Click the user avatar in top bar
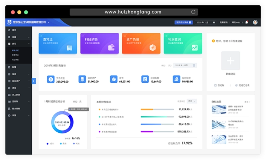This screenshot has width=266, height=160. point(255,22)
